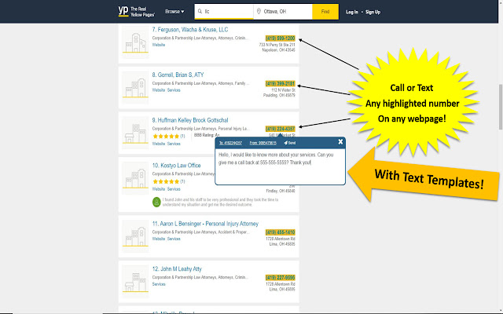Open the Sign Up link
The image size is (503, 314).
373,13
